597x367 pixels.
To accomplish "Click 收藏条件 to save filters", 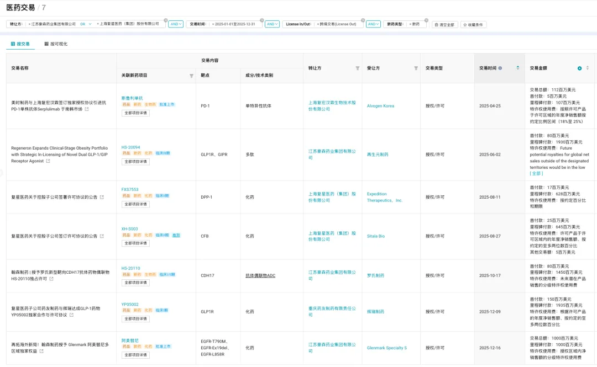I will tap(473, 25).
